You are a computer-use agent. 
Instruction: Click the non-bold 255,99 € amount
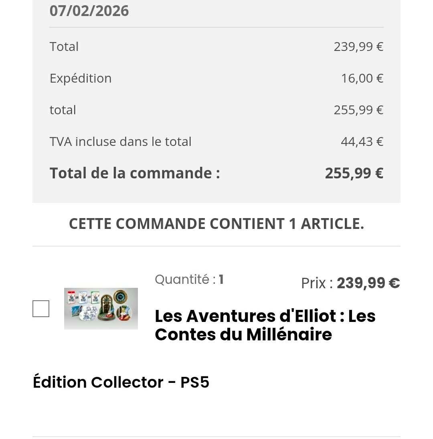(x=358, y=110)
